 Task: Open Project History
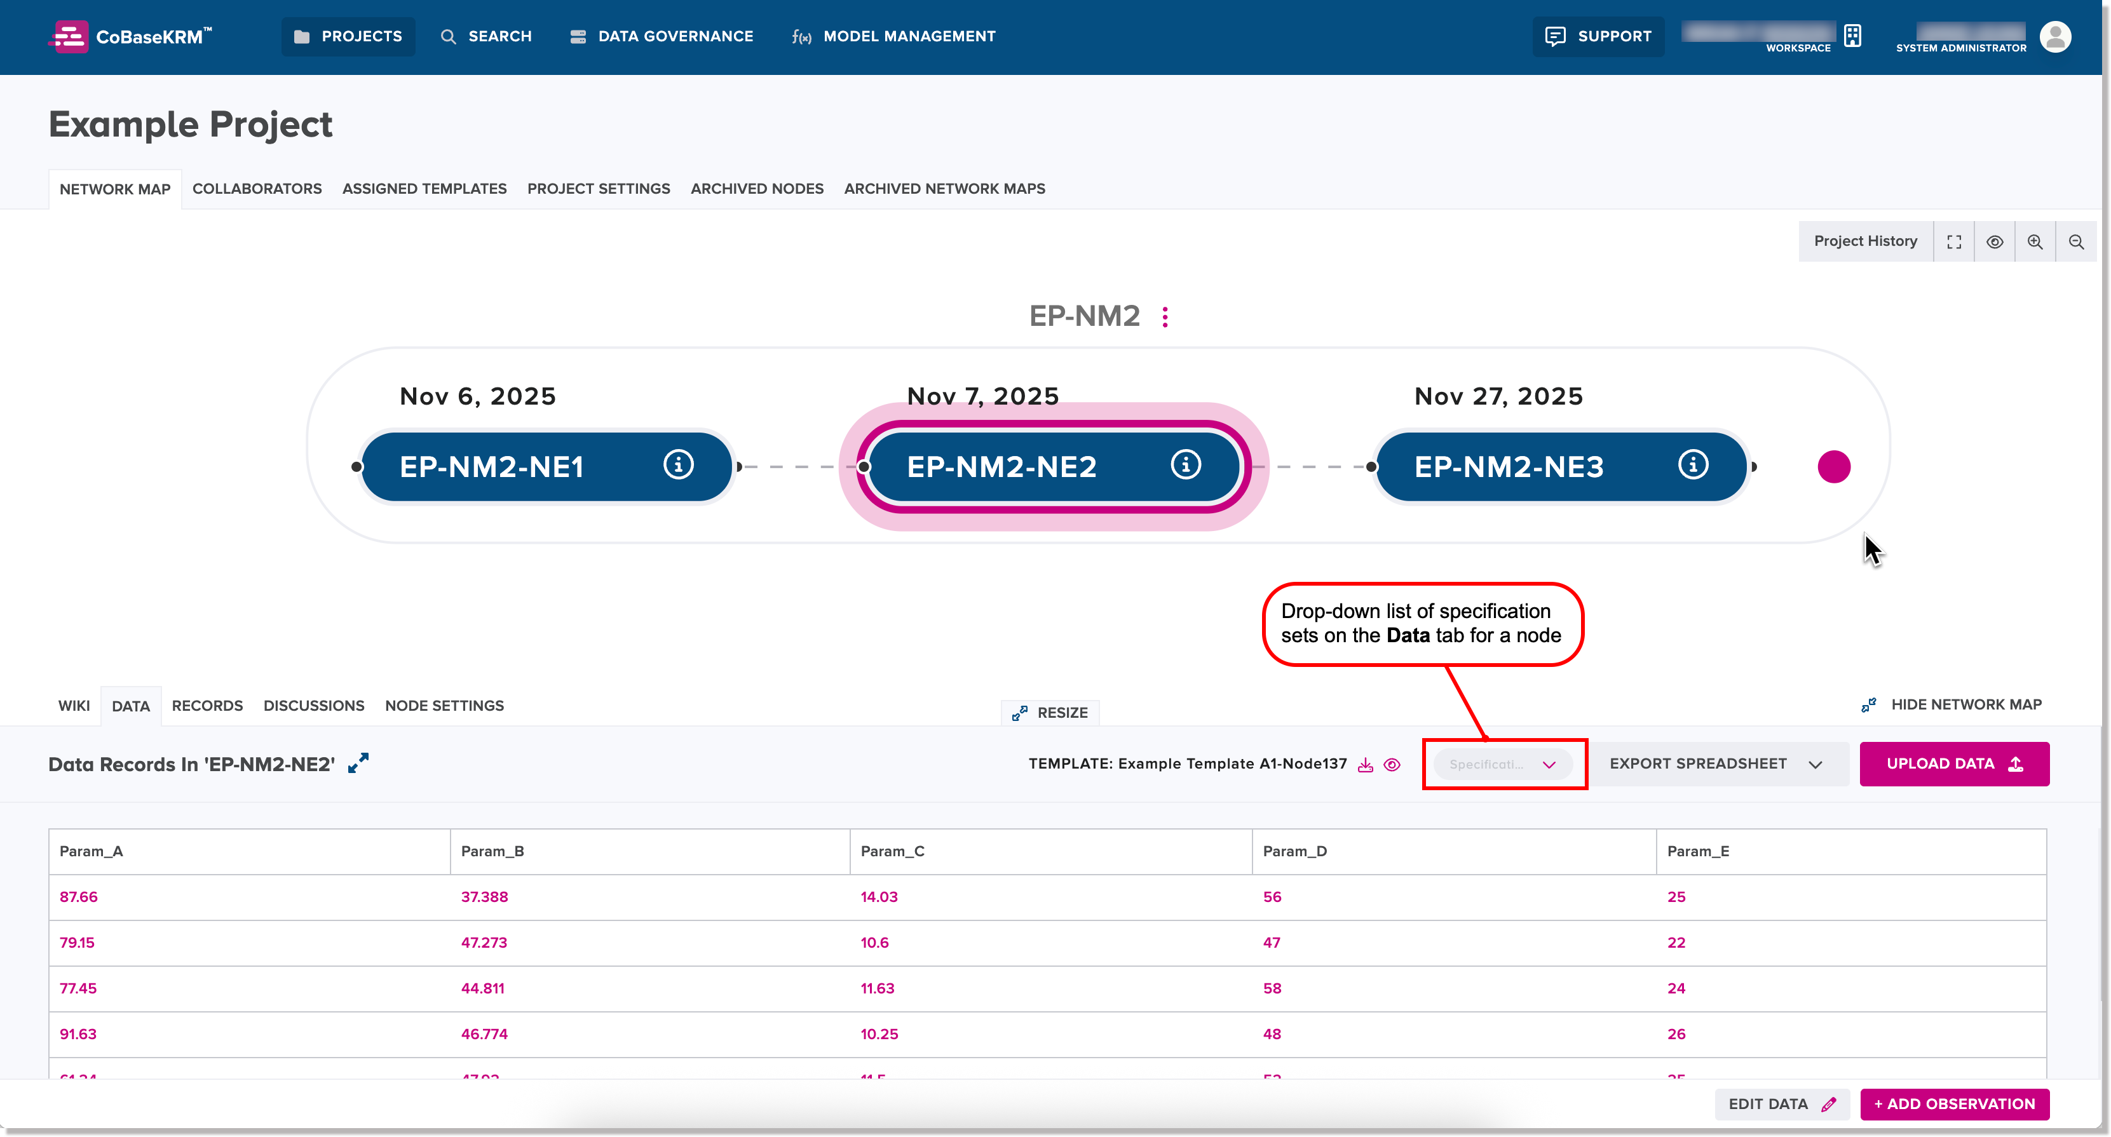[x=1866, y=241]
